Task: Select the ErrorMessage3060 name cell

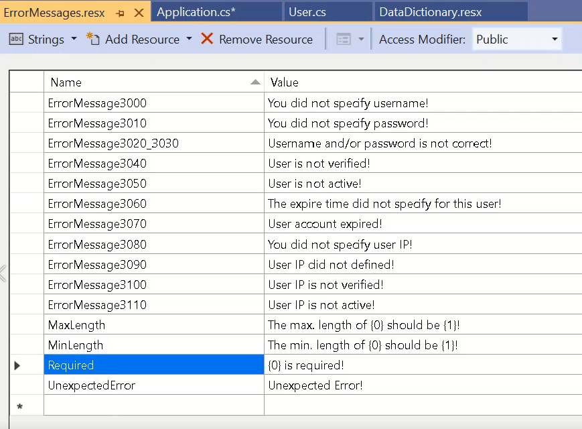Action: [x=153, y=203]
